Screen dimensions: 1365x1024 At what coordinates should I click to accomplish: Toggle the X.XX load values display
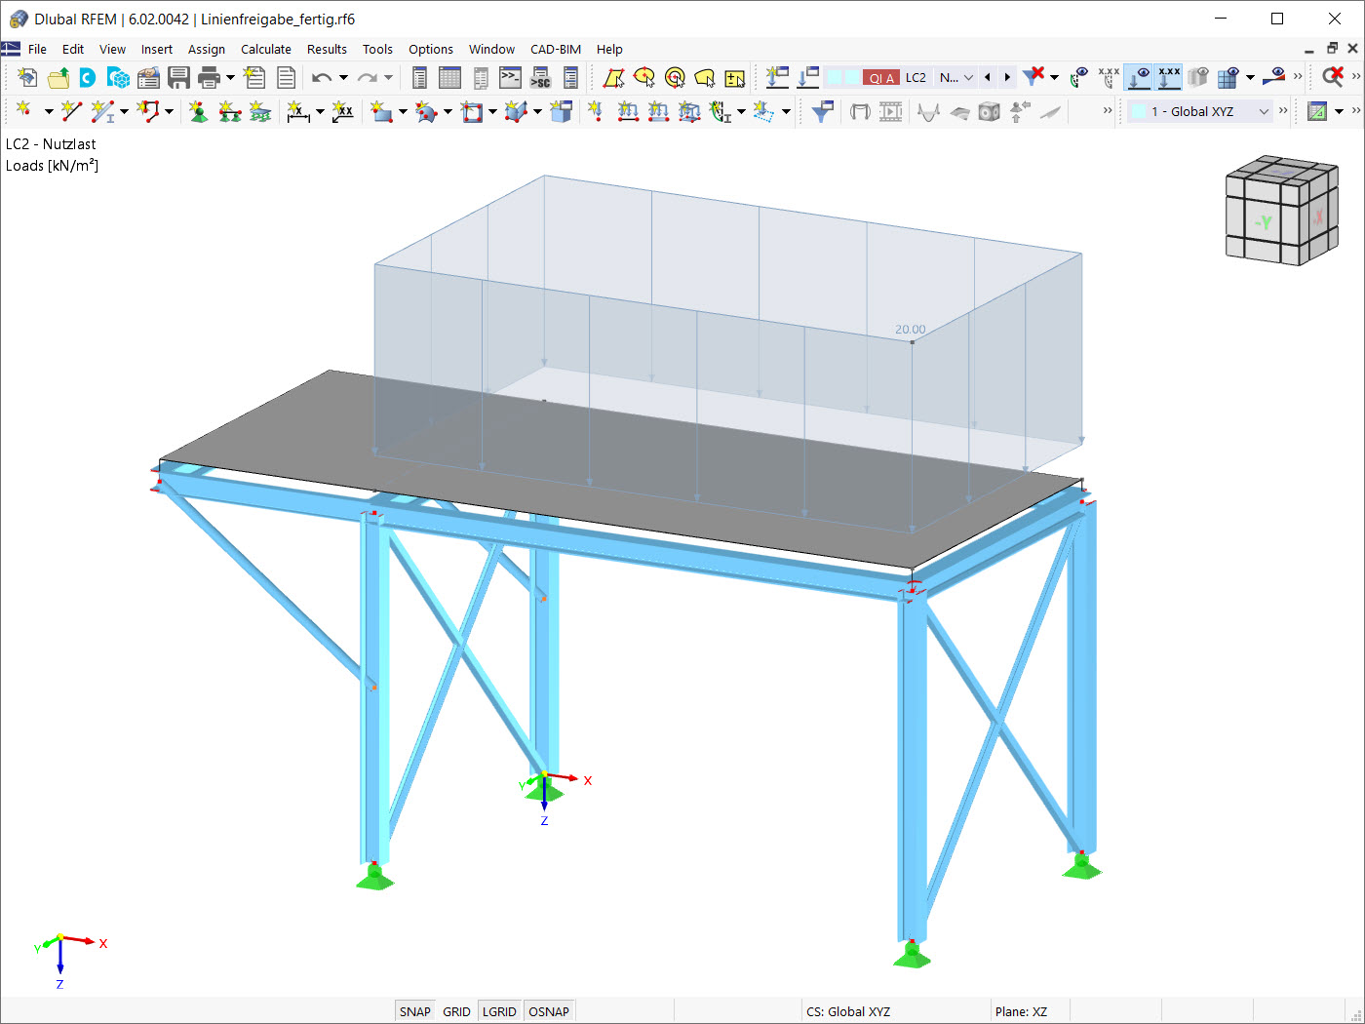tap(1168, 77)
